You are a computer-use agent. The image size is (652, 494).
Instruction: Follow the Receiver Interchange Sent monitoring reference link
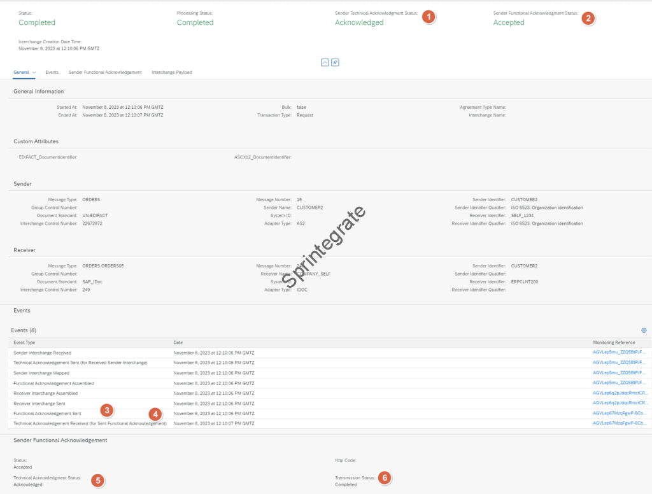click(620, 403)
